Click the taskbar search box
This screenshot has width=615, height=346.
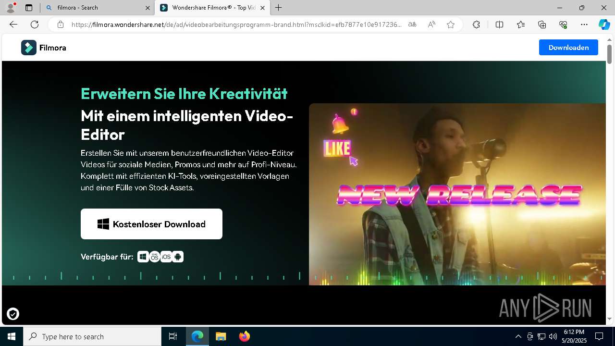[92, 336]
